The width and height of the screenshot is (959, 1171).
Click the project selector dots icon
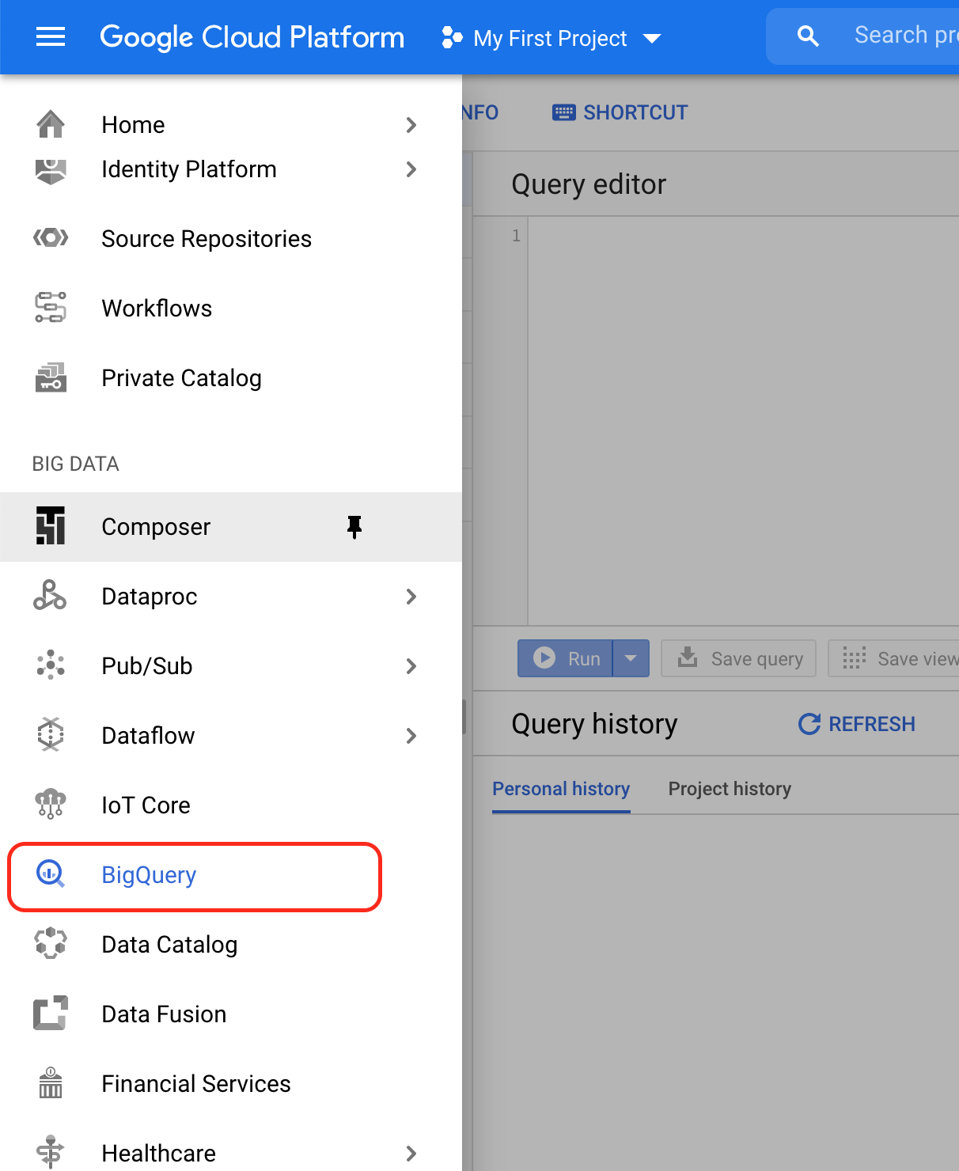452,37
